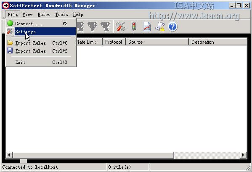Sort by the Destination column header
Viewport: 252px width, 172px height.
[218, 42]
